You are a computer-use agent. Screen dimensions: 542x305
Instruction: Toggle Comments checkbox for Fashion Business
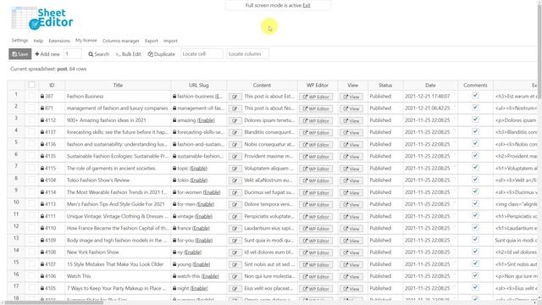[x=475, y=96]
